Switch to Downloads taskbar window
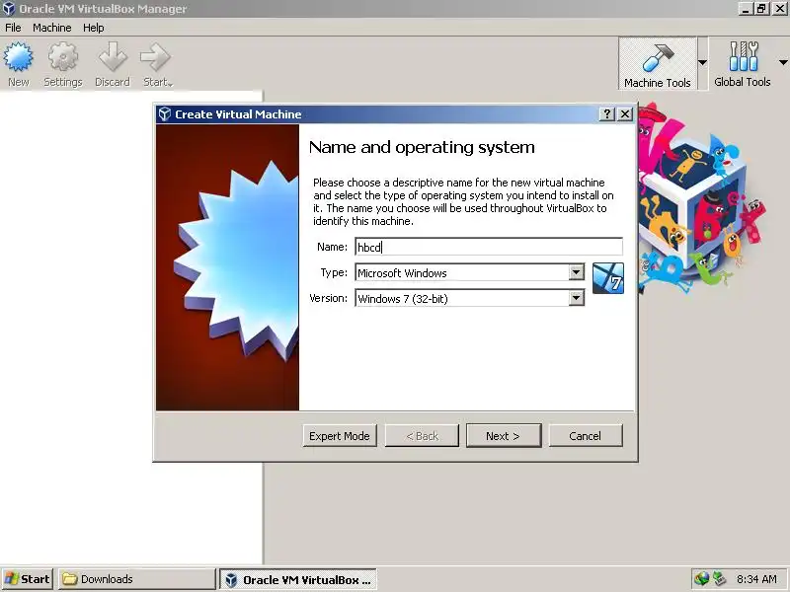 tap(136, 579)
